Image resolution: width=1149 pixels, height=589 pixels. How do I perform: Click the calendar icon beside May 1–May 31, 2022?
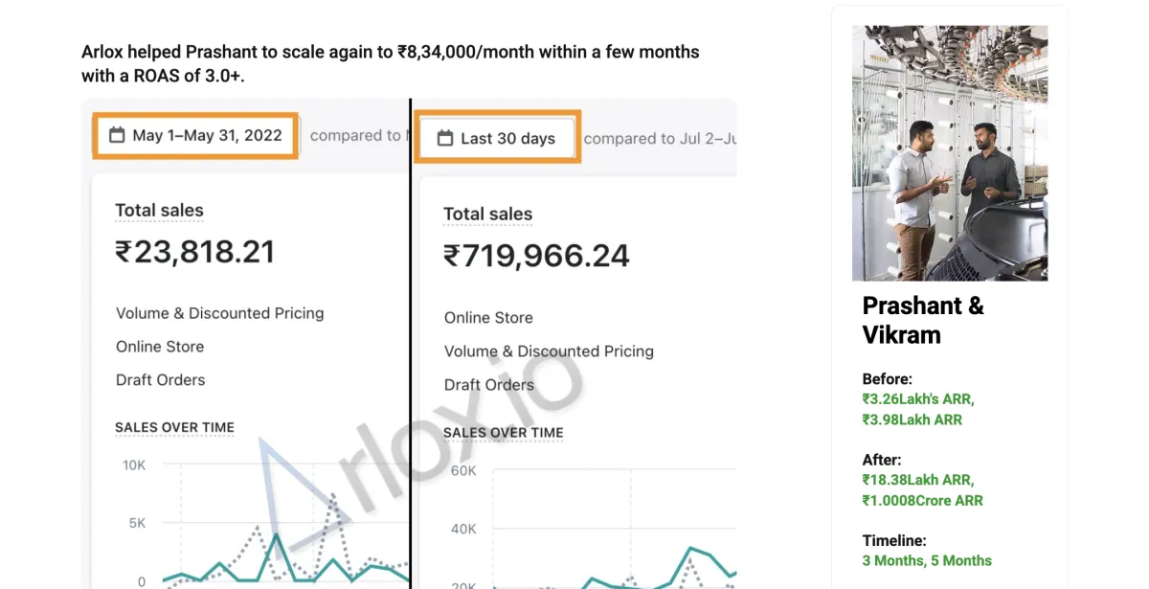tap(117, 135)
